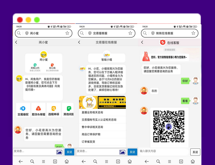Viewport: 215px width, 165px height.
Task: Tap the 你好 message bubble
Action: 185,81
